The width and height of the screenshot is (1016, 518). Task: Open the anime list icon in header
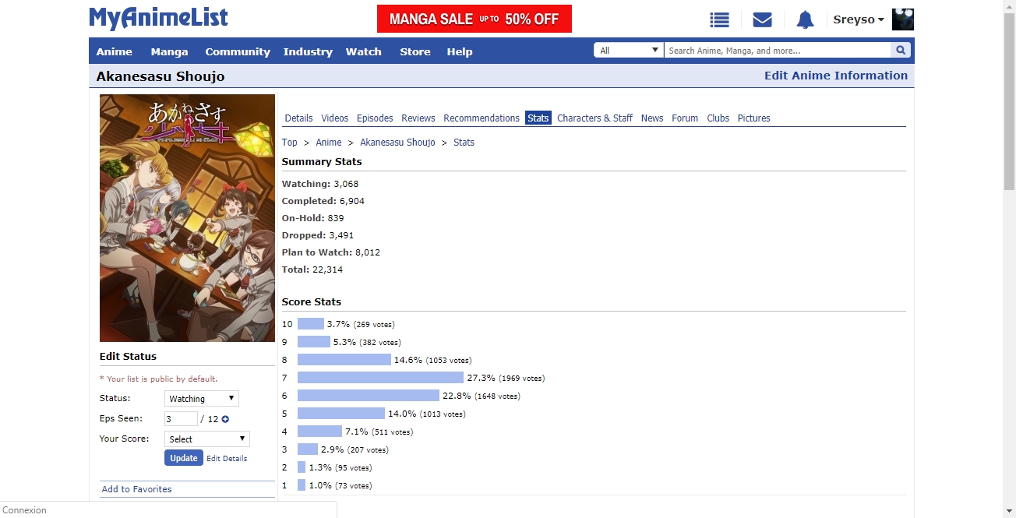719,20
